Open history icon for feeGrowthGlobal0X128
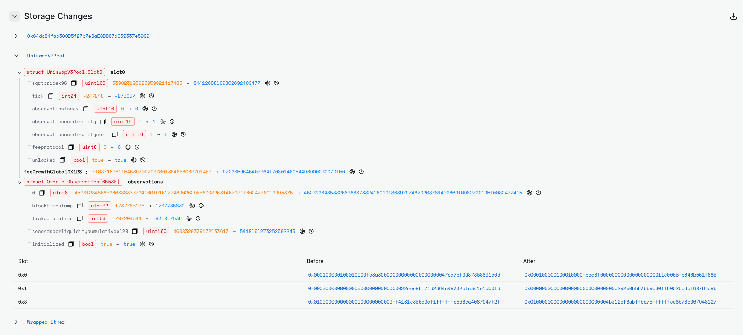743x335 pixels. pyautogui.click(x=361, y=172)
